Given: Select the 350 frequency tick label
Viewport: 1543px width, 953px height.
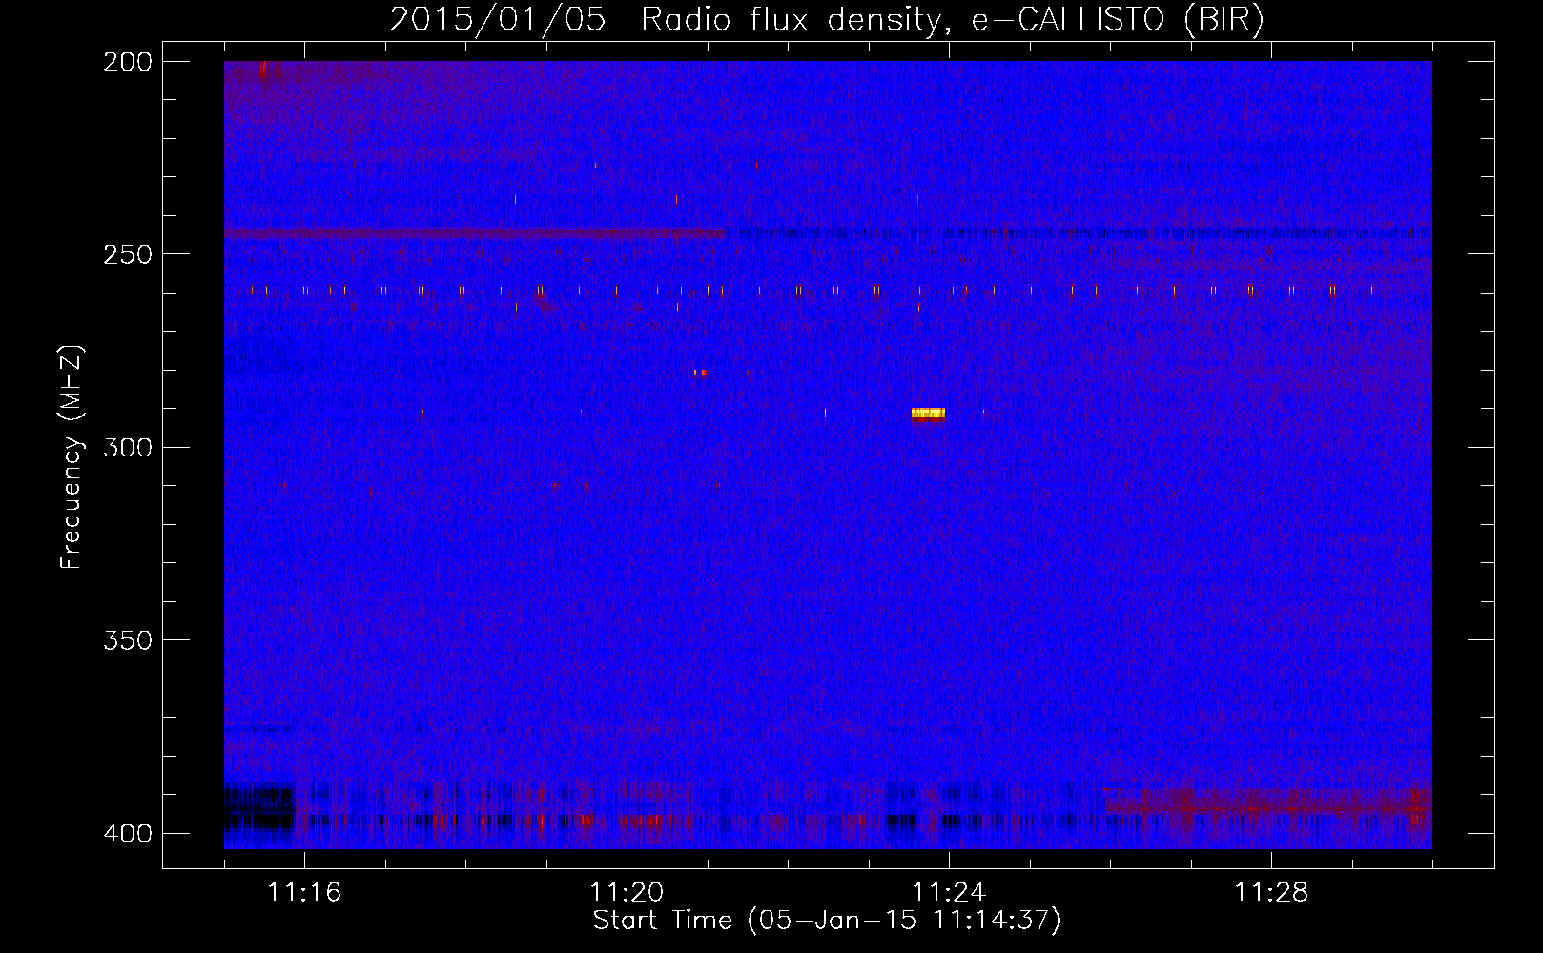Looking at the screenshot, I should pos(127,640).
